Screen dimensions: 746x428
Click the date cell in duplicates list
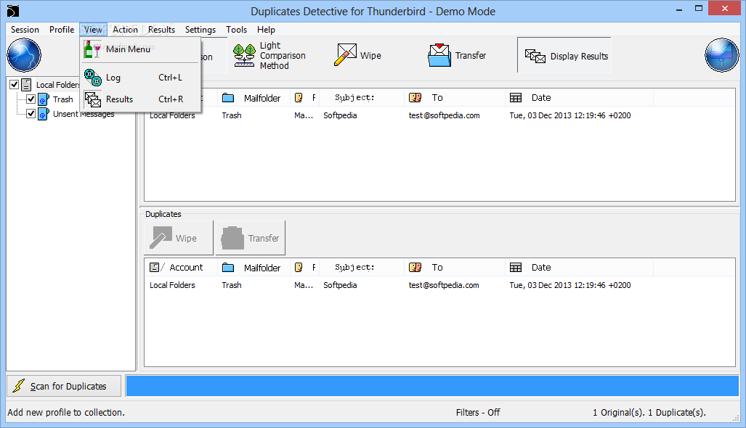[570, 285]
